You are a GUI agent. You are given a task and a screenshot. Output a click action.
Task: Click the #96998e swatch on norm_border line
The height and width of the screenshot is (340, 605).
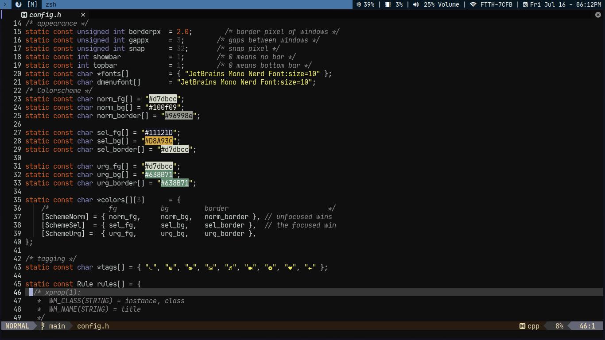tap(178, 116)
